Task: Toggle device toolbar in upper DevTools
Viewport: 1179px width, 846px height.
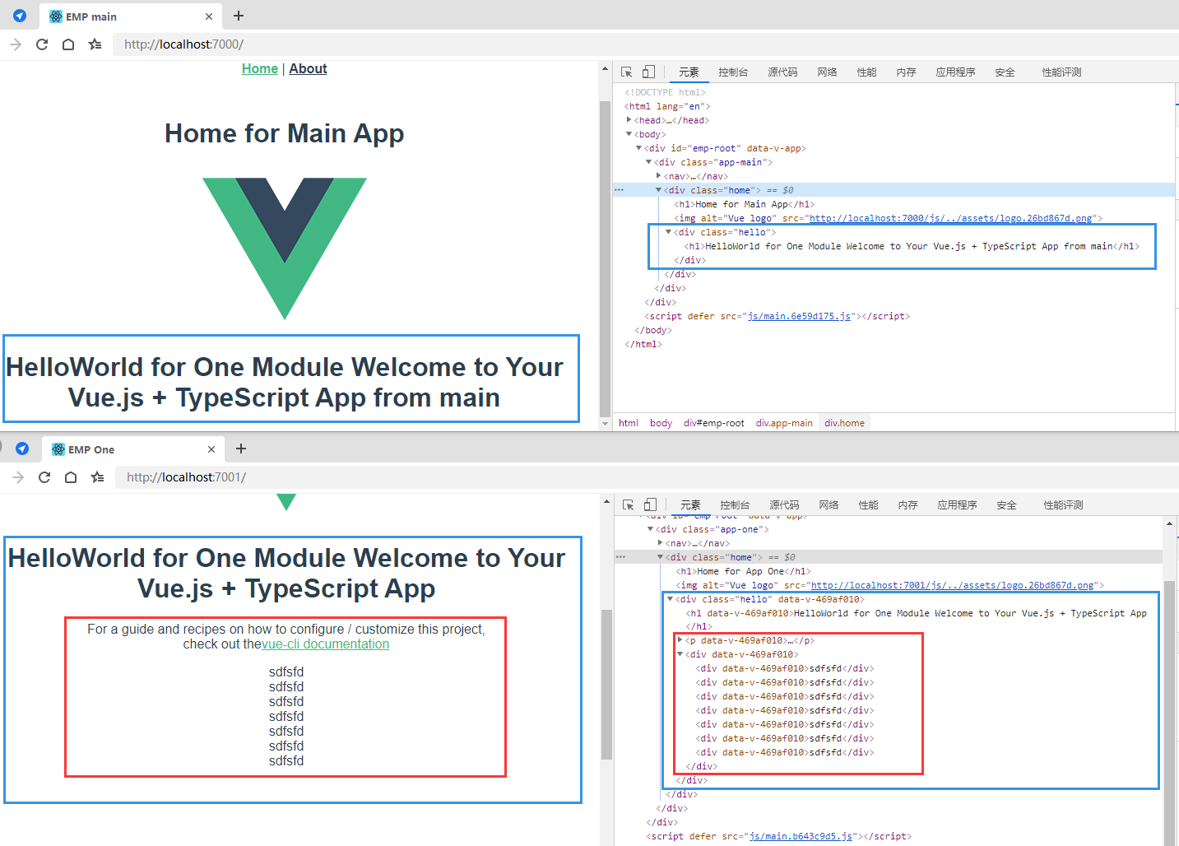Action: (649, 72)
